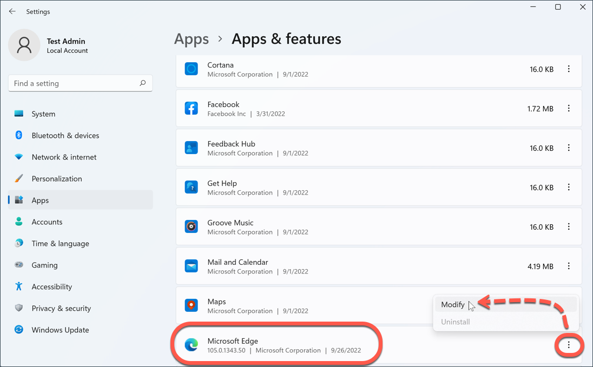Image resolution: width=593 pixels, height=367 pixels.
Task: Click the Apps breadcrumb link
Action: tap(192, 39)
